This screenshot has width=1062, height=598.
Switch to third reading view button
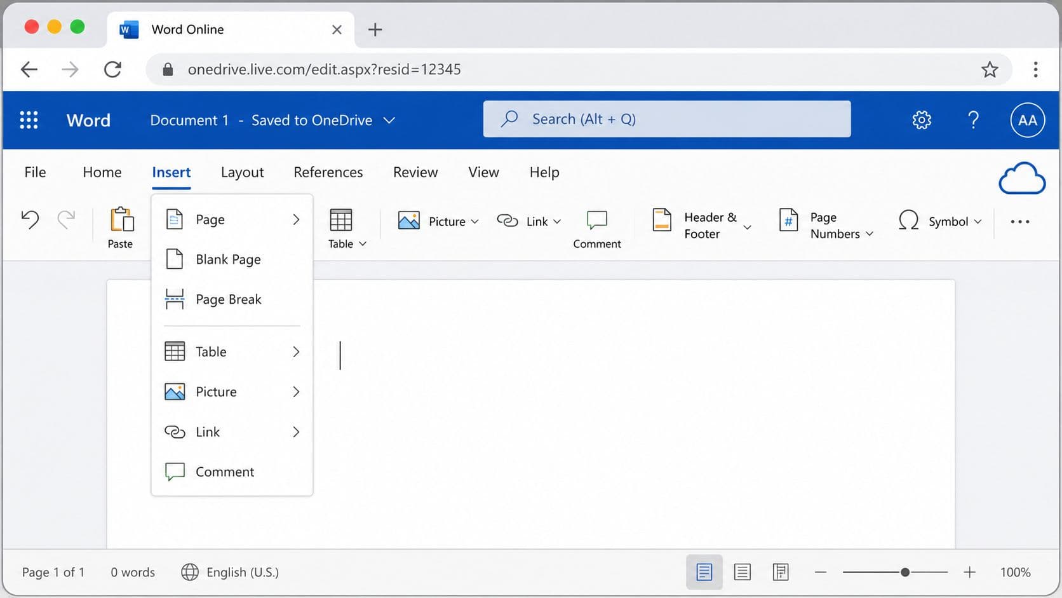click(x=781, y=572)
